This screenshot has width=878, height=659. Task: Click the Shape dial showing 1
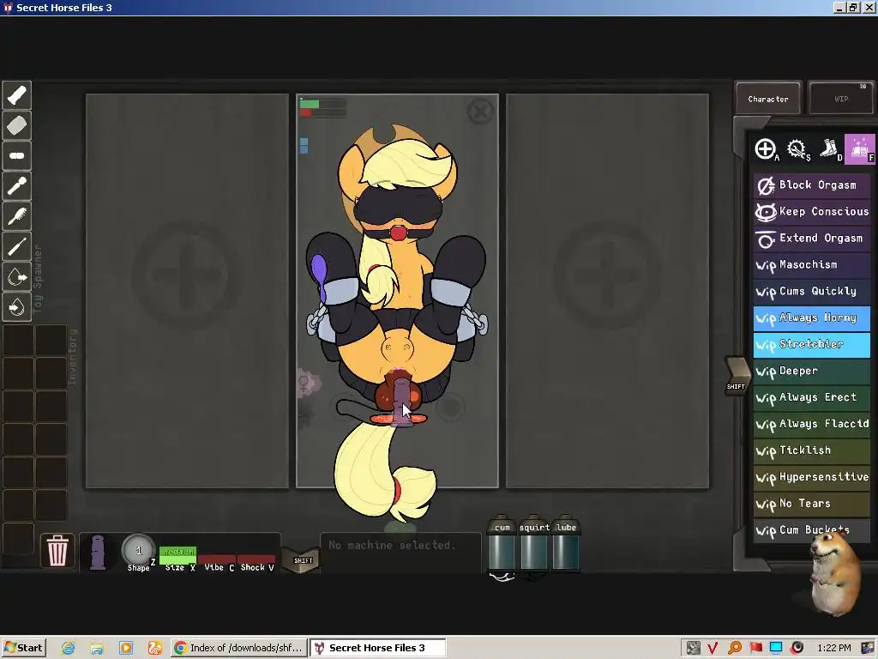pyautogui.click(x=138, y=551)
